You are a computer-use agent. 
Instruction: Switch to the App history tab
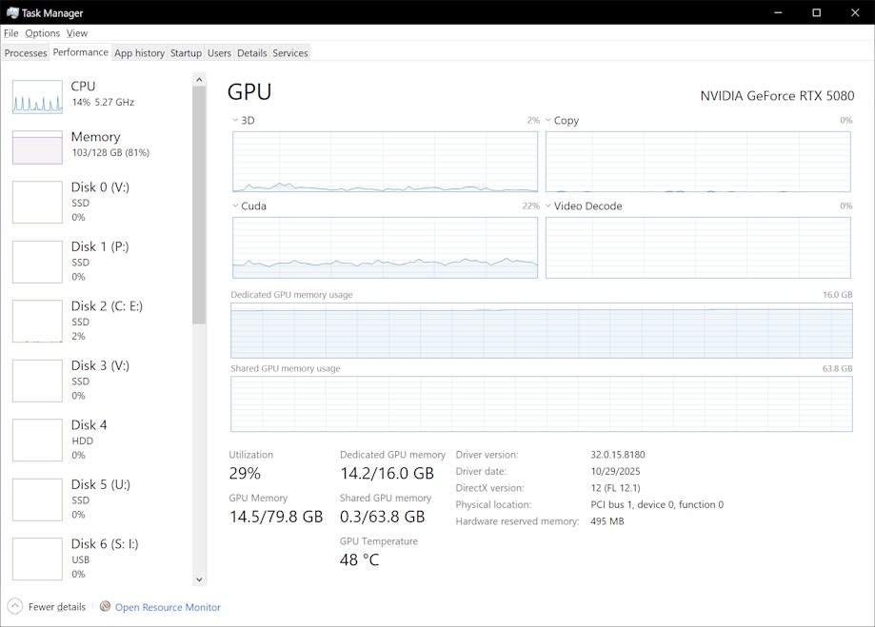(140, 53)
